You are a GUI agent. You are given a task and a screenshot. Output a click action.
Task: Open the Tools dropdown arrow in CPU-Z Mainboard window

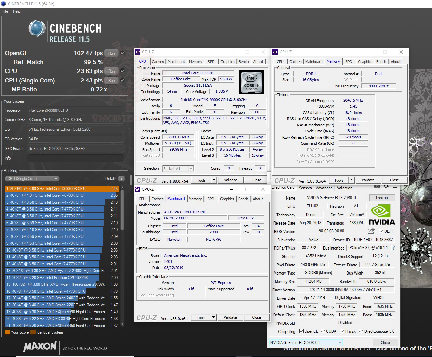coord(213,317)
